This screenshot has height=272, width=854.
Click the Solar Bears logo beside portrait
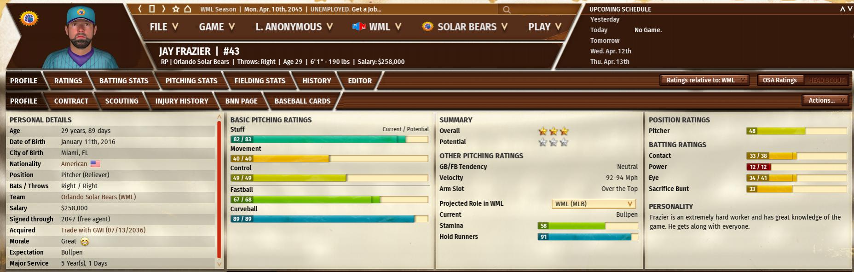pos(29,19)
